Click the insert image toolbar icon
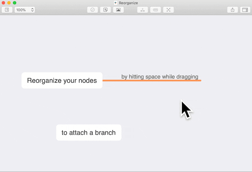This screenshot has width=252, height=172. click(x=118, y=10)
